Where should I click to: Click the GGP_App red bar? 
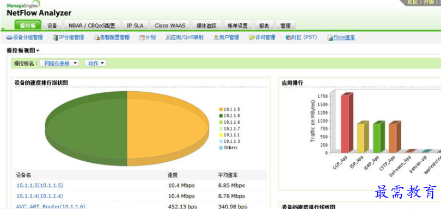[x=347, y=123]
